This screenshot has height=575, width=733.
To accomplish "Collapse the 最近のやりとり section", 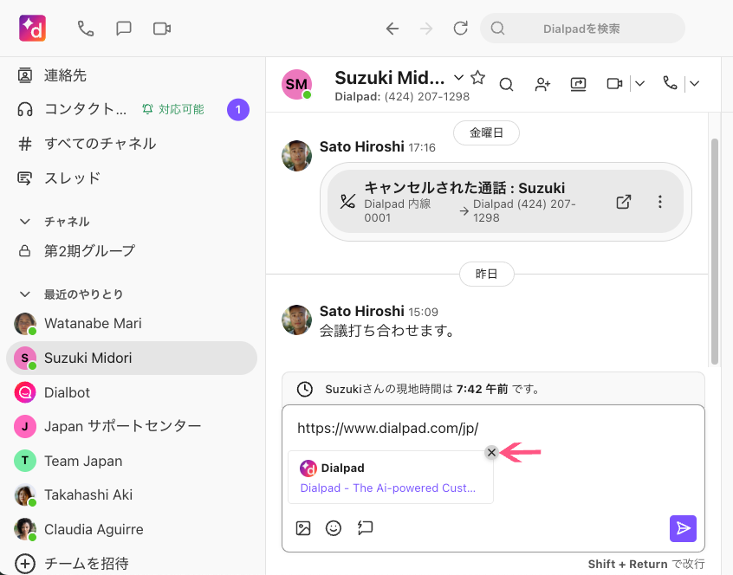I will tap(25, 294).
